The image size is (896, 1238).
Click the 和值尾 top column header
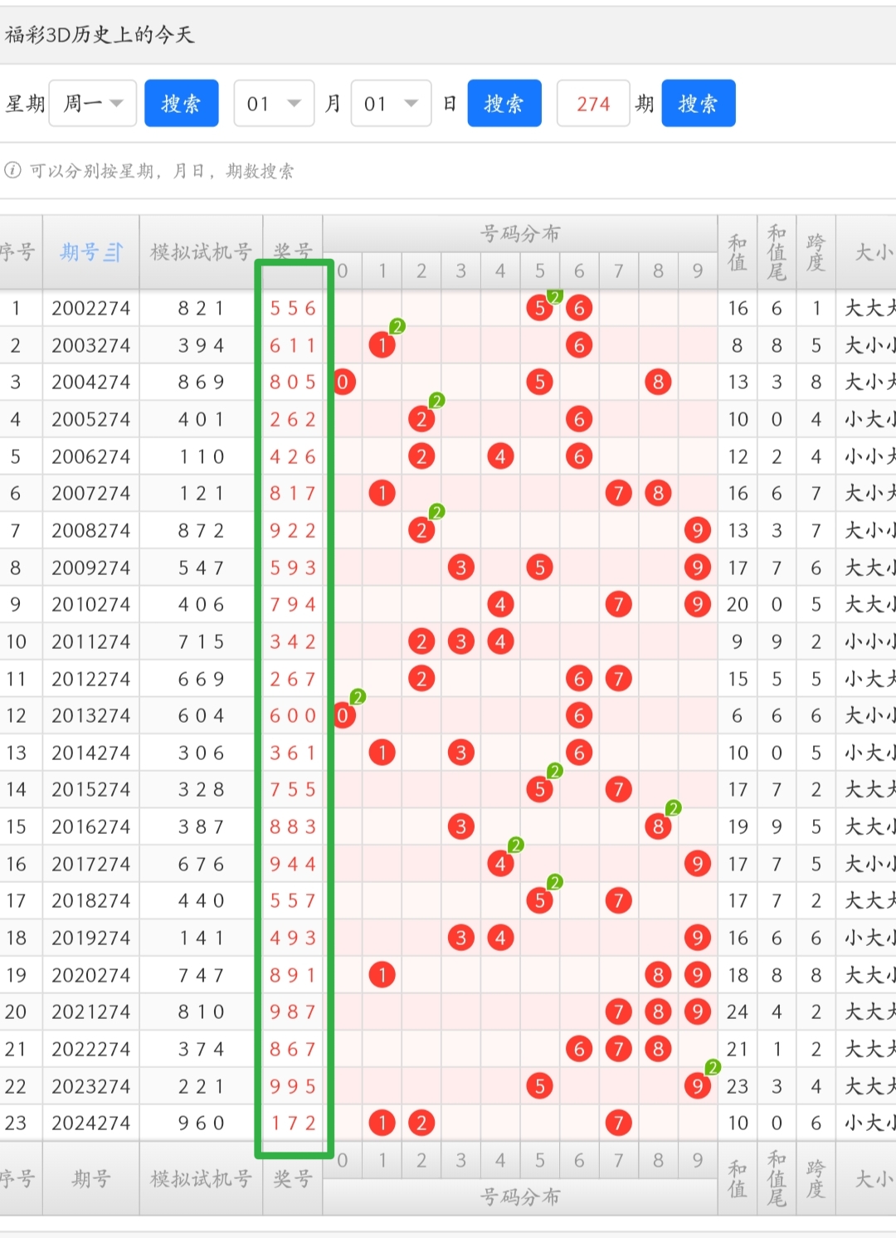point(777,252)
